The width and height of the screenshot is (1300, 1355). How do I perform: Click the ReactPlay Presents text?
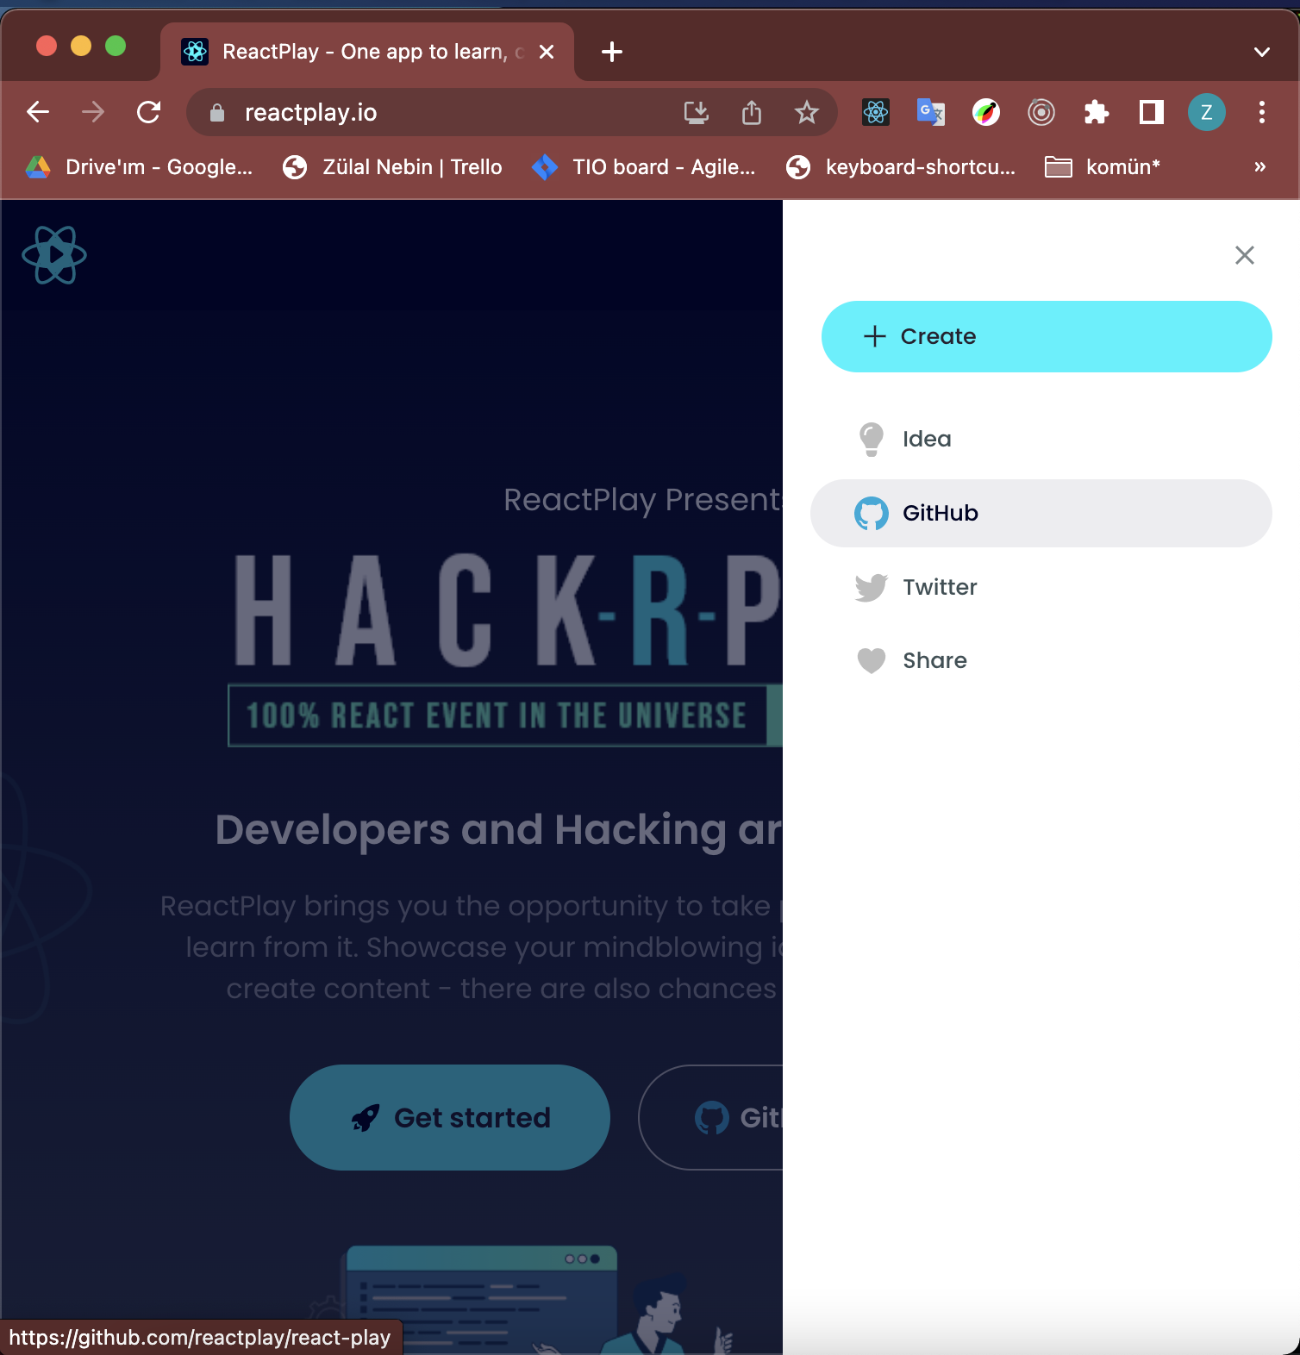643,500
